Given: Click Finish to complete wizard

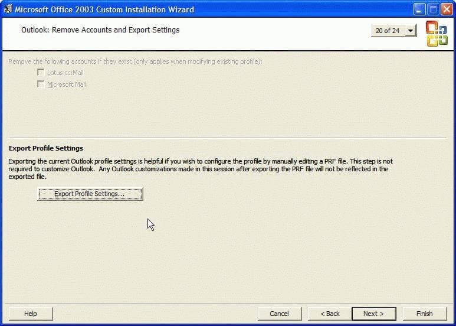Looking at the screenshot, I should click(424, 314).
